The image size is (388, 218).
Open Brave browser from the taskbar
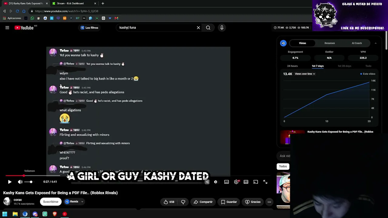click(55, 214)
